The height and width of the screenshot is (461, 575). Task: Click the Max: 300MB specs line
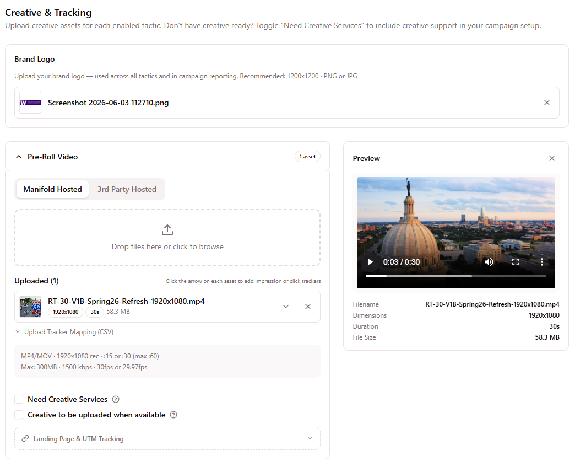coord(84,367)
